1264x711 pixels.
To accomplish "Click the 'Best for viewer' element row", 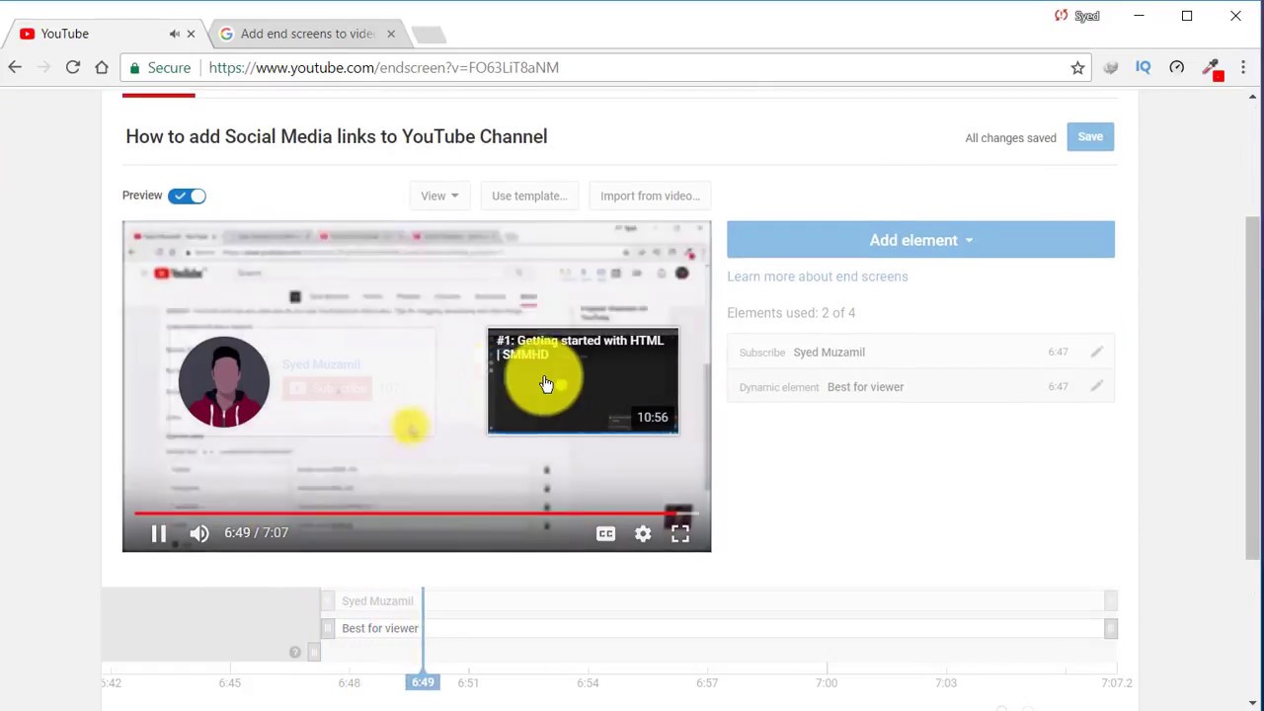I will tap(920, 387).
